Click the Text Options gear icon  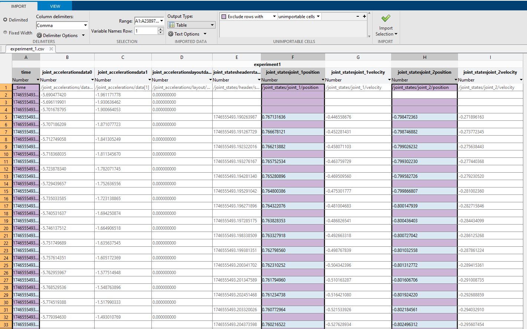[x=171, y=34]
